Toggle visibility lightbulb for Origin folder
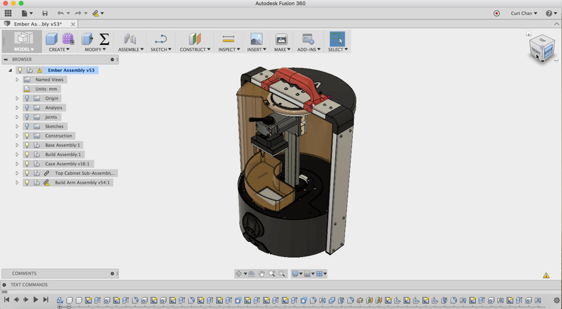 click(x=27, y=99)
